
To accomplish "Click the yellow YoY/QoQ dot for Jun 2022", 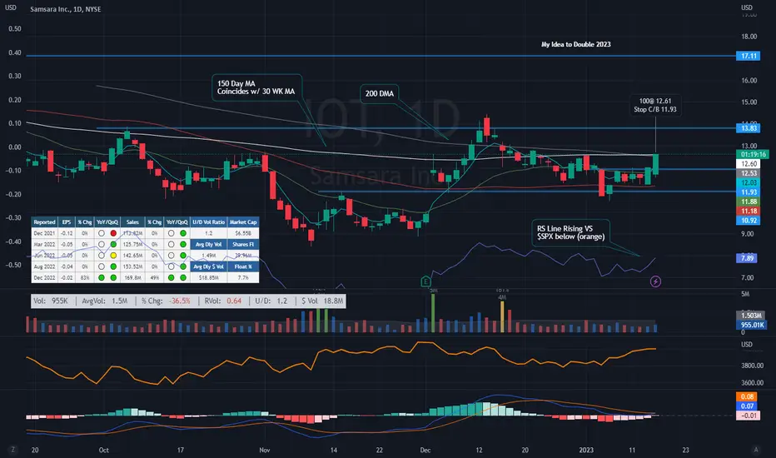I will 113,256.
